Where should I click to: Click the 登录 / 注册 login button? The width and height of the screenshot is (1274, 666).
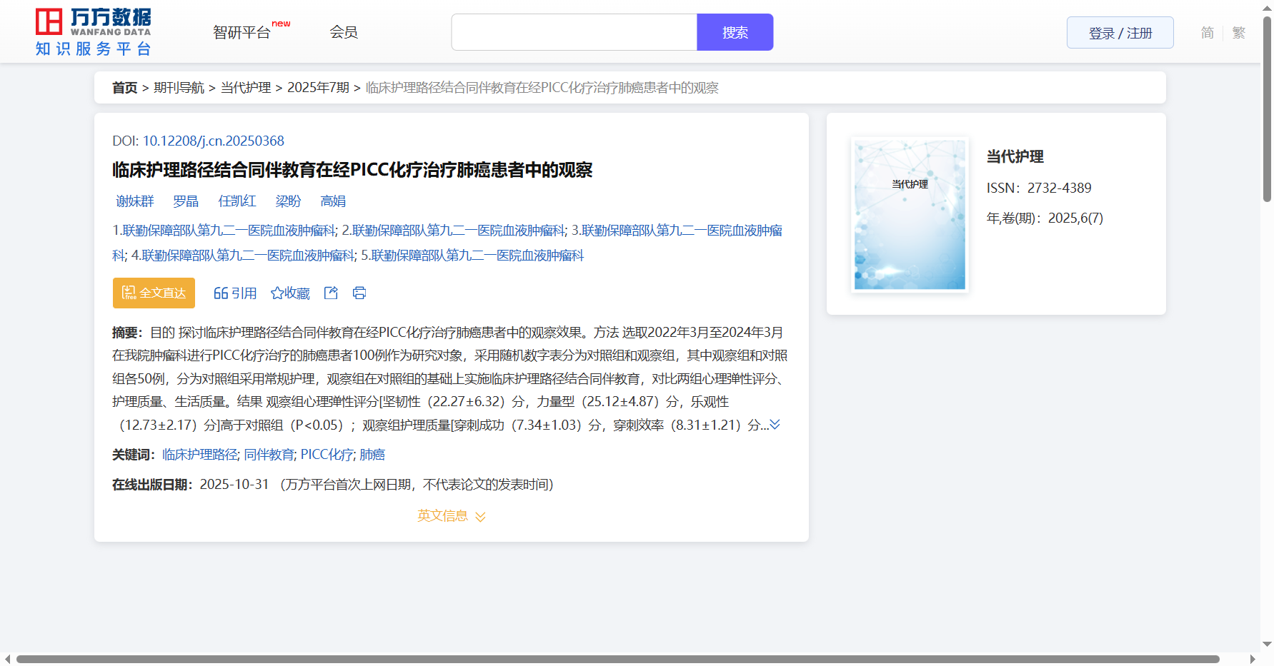(1120, 33)
